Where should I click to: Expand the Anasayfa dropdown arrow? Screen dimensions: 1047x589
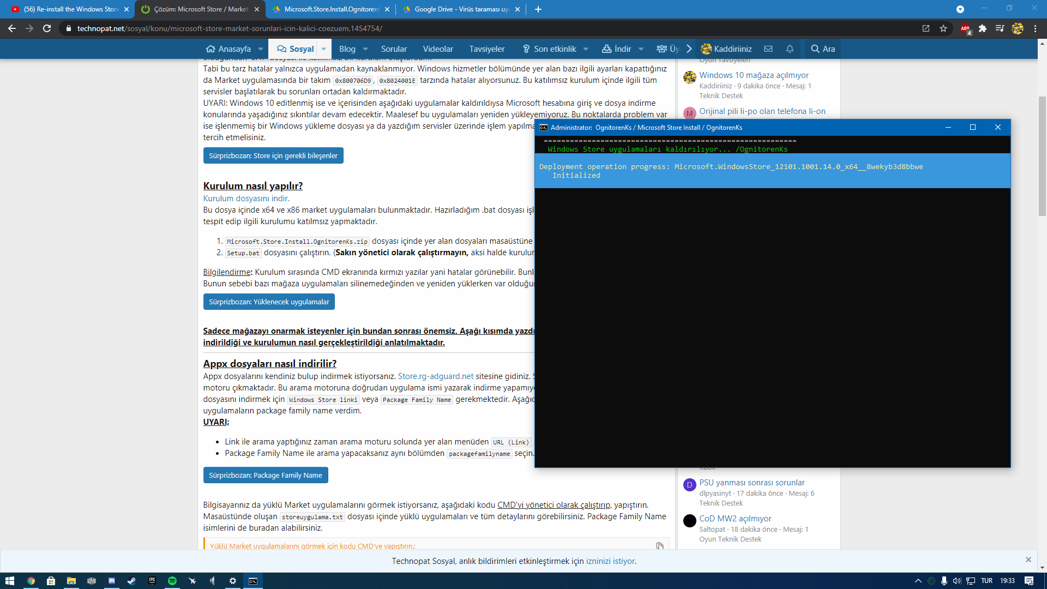click(261, 49)
